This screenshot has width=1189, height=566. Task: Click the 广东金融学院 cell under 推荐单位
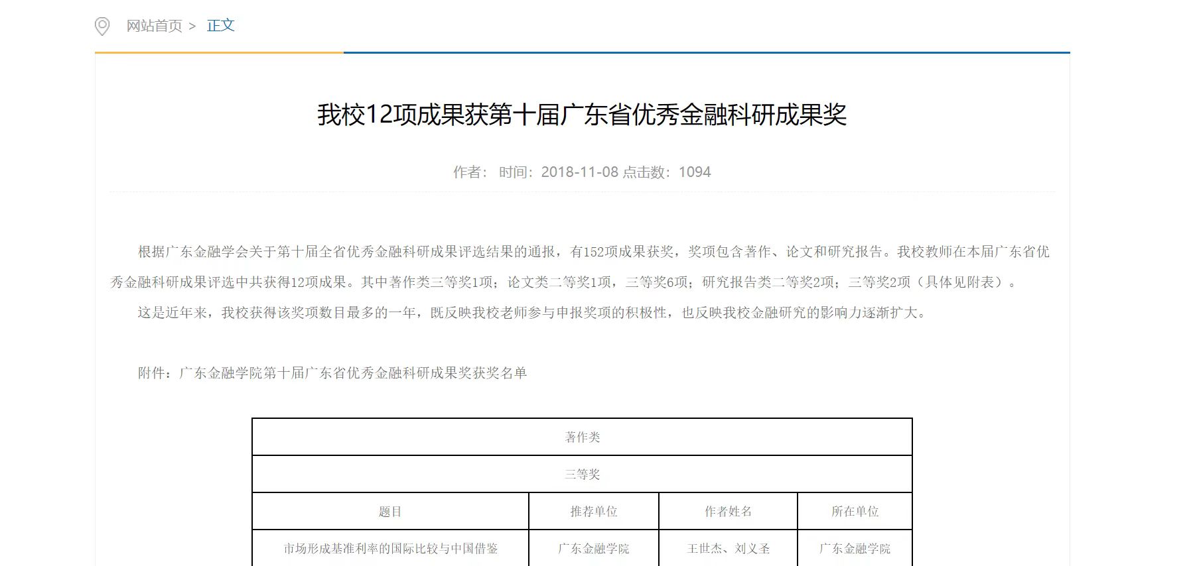click(594, 548)
